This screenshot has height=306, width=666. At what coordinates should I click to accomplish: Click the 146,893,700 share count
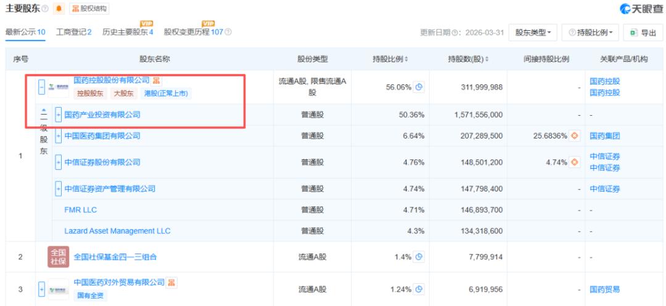tap(482, 210)
